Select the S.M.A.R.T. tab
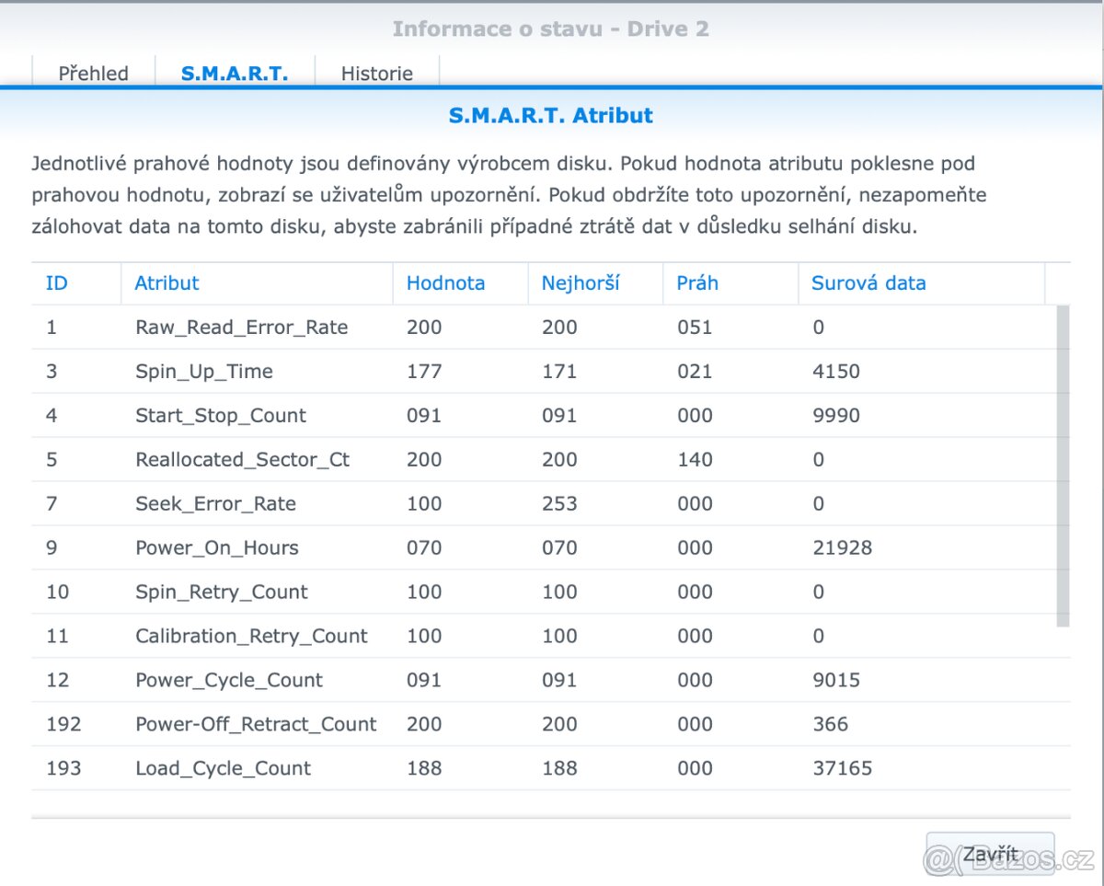The height and width of the screenshot is (886, 1104). tap(236, 73)
